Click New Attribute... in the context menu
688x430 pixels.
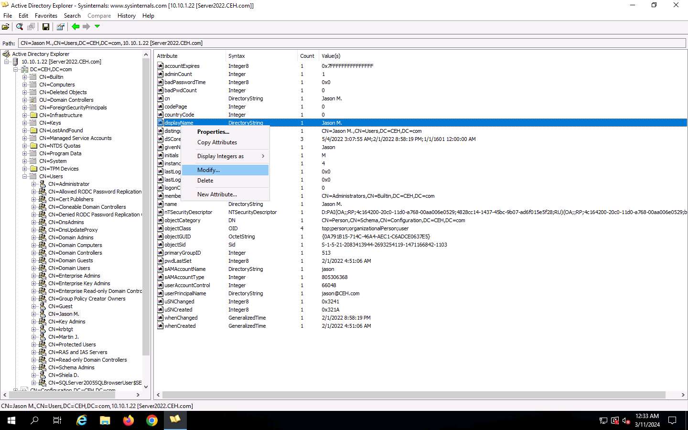coord(217,194)
